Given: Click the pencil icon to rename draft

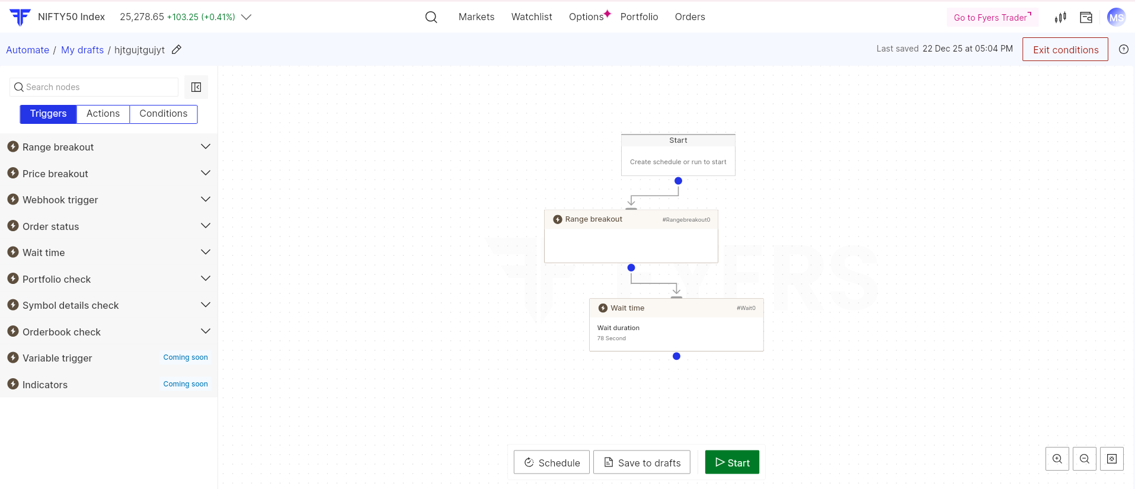Looking at the screenshot, I should (177, 50).
